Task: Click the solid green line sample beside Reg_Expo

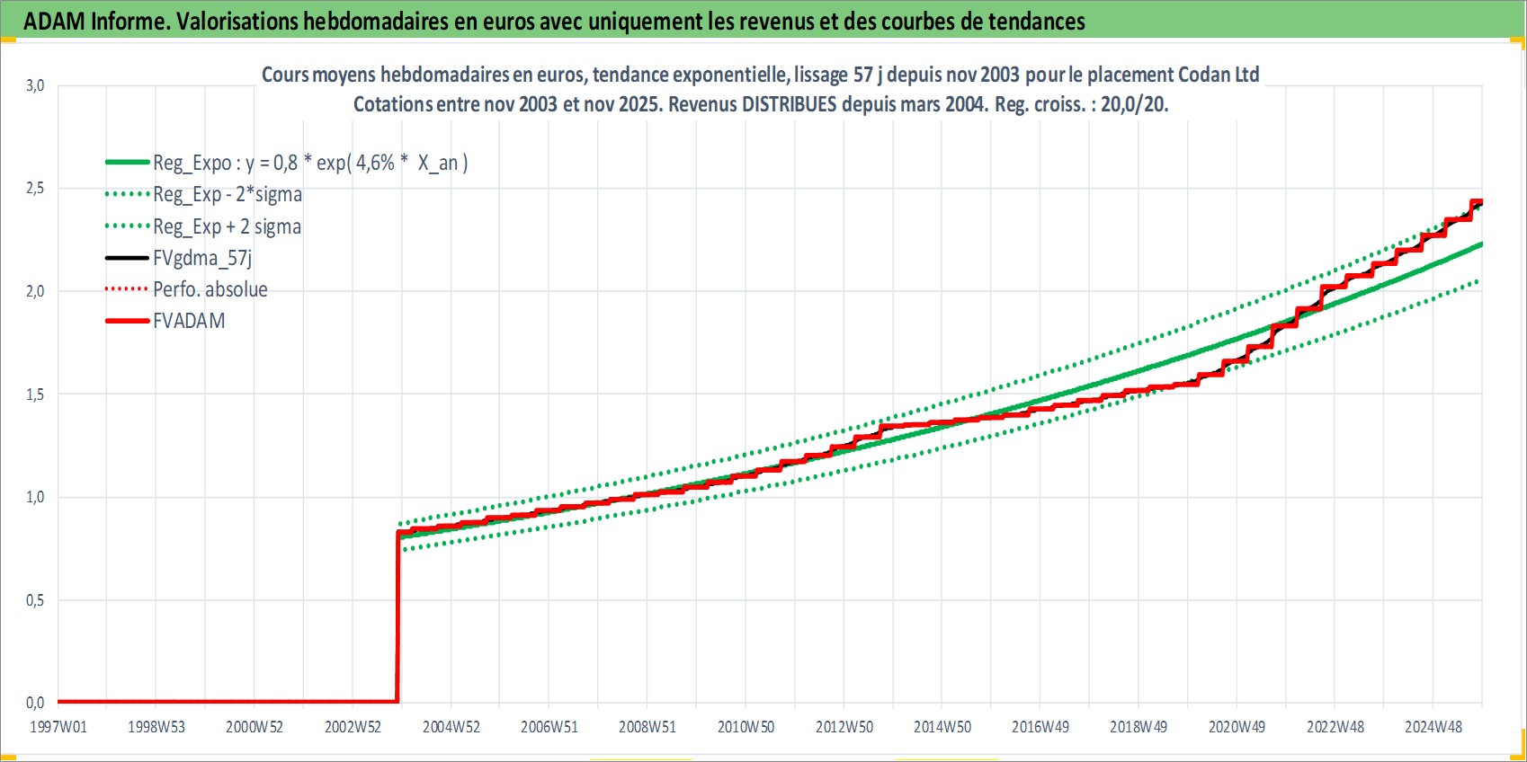Action: (127, 163)
